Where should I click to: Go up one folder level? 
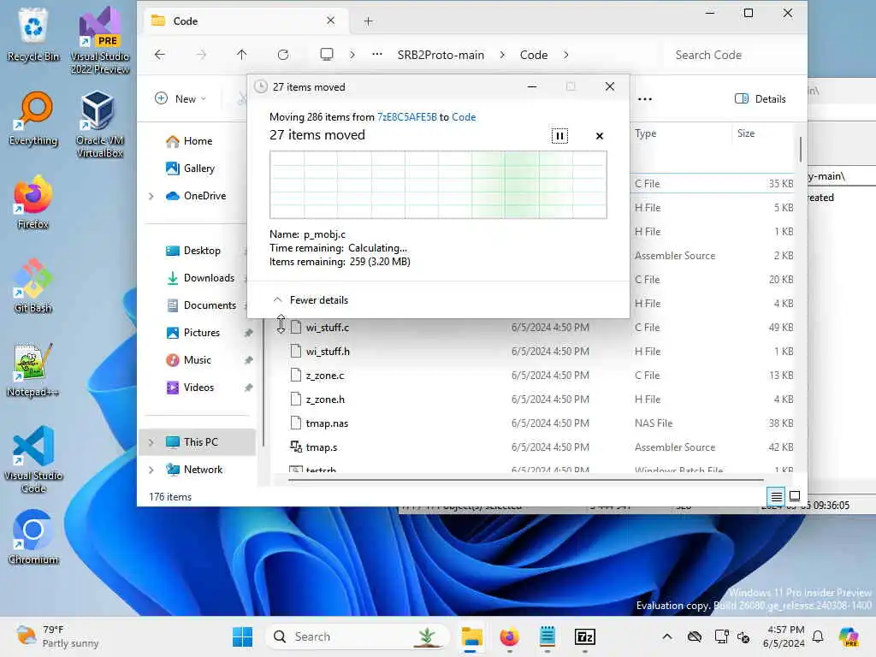coord(241,55)
